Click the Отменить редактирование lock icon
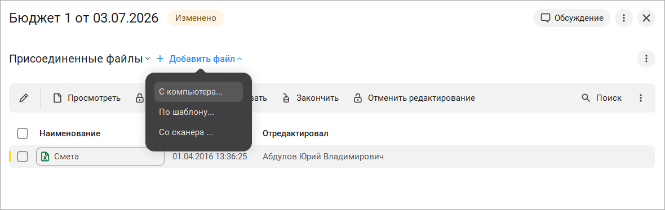 [x=357, y=98]
